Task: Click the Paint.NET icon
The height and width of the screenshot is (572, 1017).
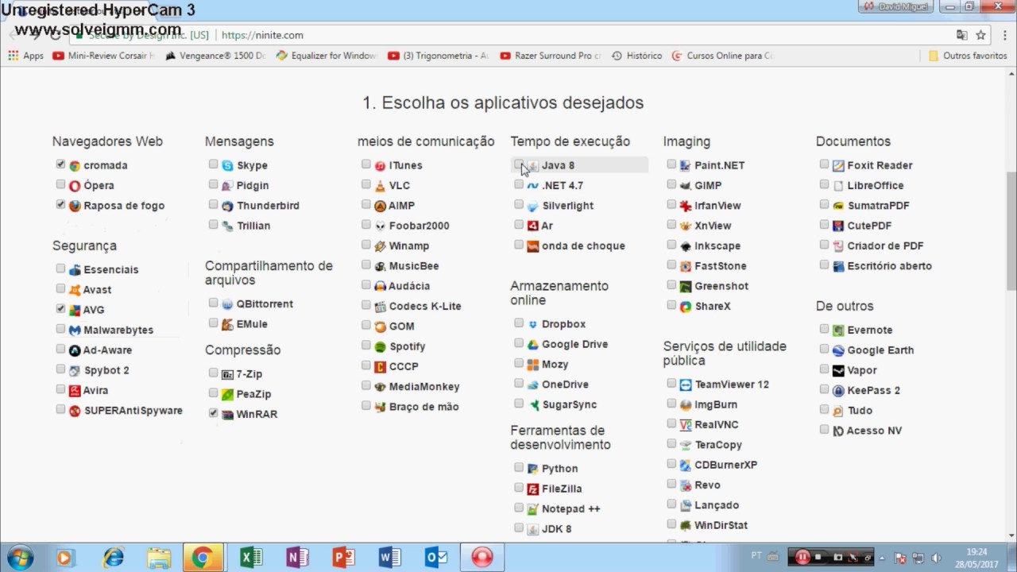Action: (x=686, y=166)
